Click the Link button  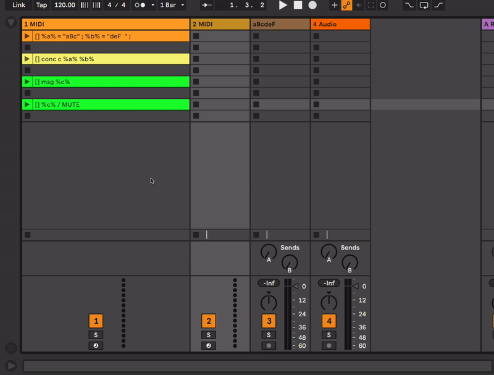tap(19, 5)
